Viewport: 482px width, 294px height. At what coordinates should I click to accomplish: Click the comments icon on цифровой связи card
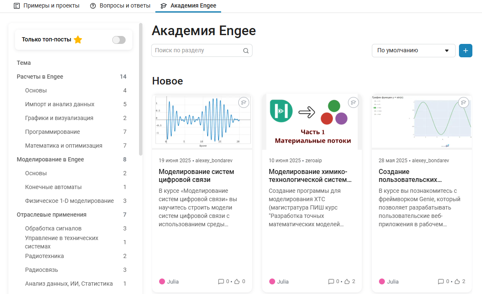click(x=221, y=281)
